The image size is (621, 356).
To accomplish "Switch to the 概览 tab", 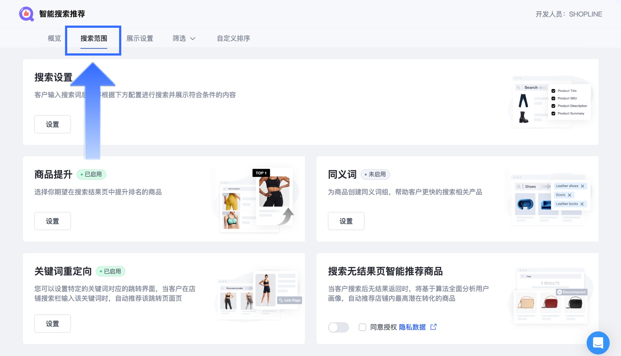I will pos(54,38).
